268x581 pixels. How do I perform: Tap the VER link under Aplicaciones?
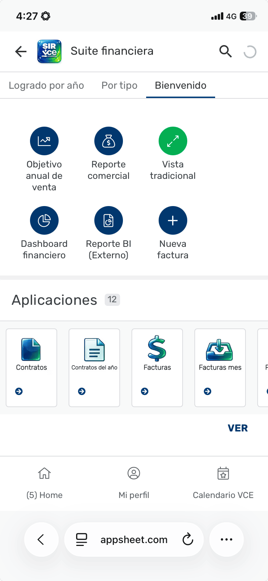(x=238, y=428)
